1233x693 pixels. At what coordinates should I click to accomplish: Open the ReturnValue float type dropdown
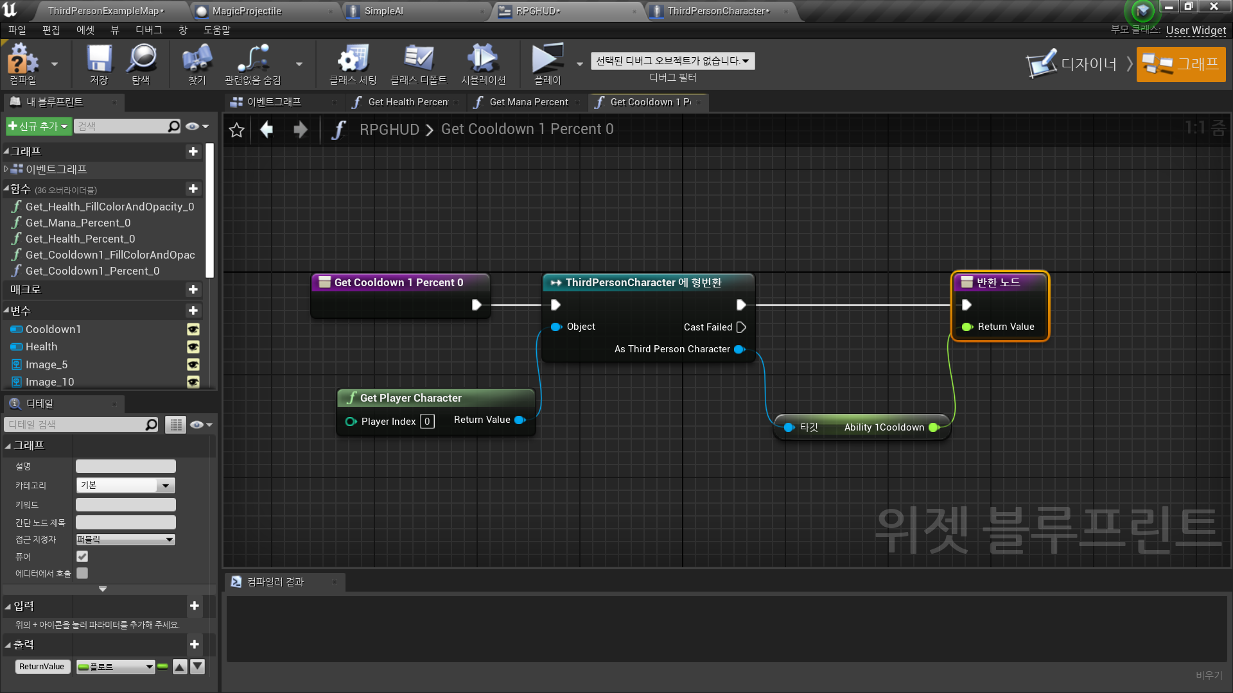(x=116, y=667)
